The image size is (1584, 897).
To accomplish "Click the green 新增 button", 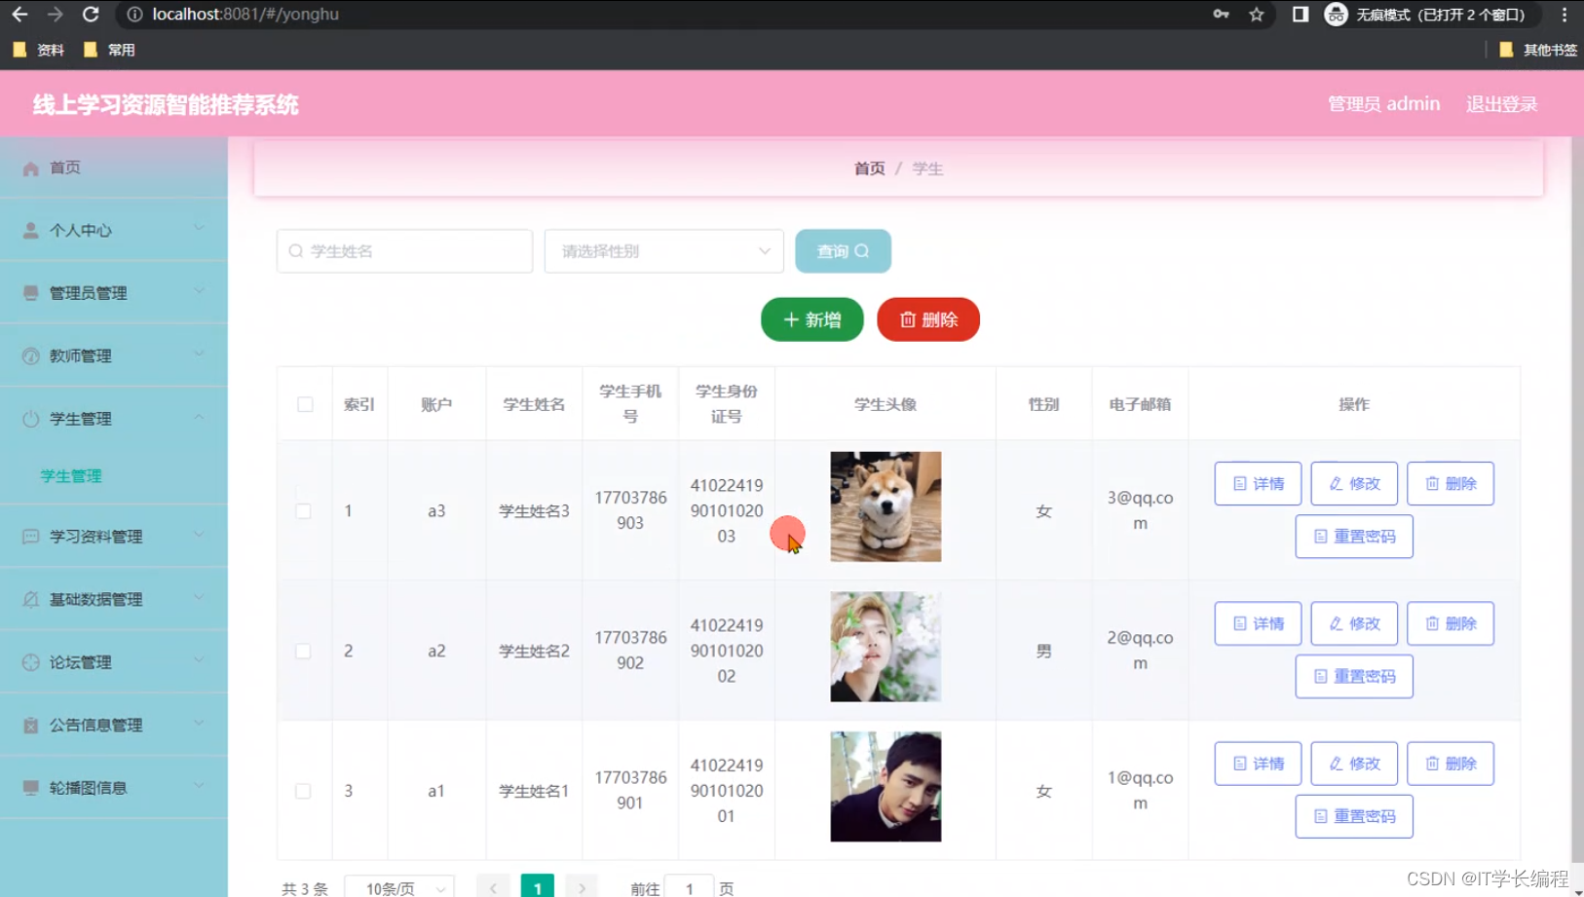I will pyautogui.click(x=811, y=318).
